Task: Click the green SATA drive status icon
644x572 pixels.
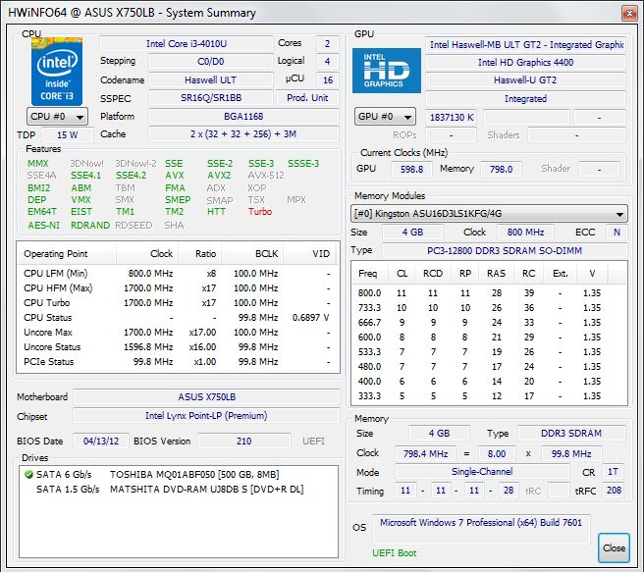Action: tap(28, 474)
